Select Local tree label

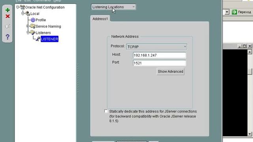click(x=35, y=13)
